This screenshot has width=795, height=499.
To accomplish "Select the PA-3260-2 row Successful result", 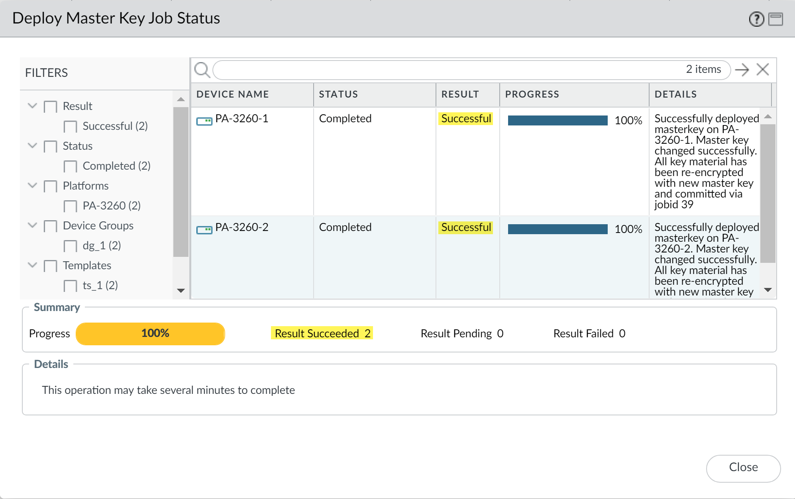I will [x=465, y=227].
